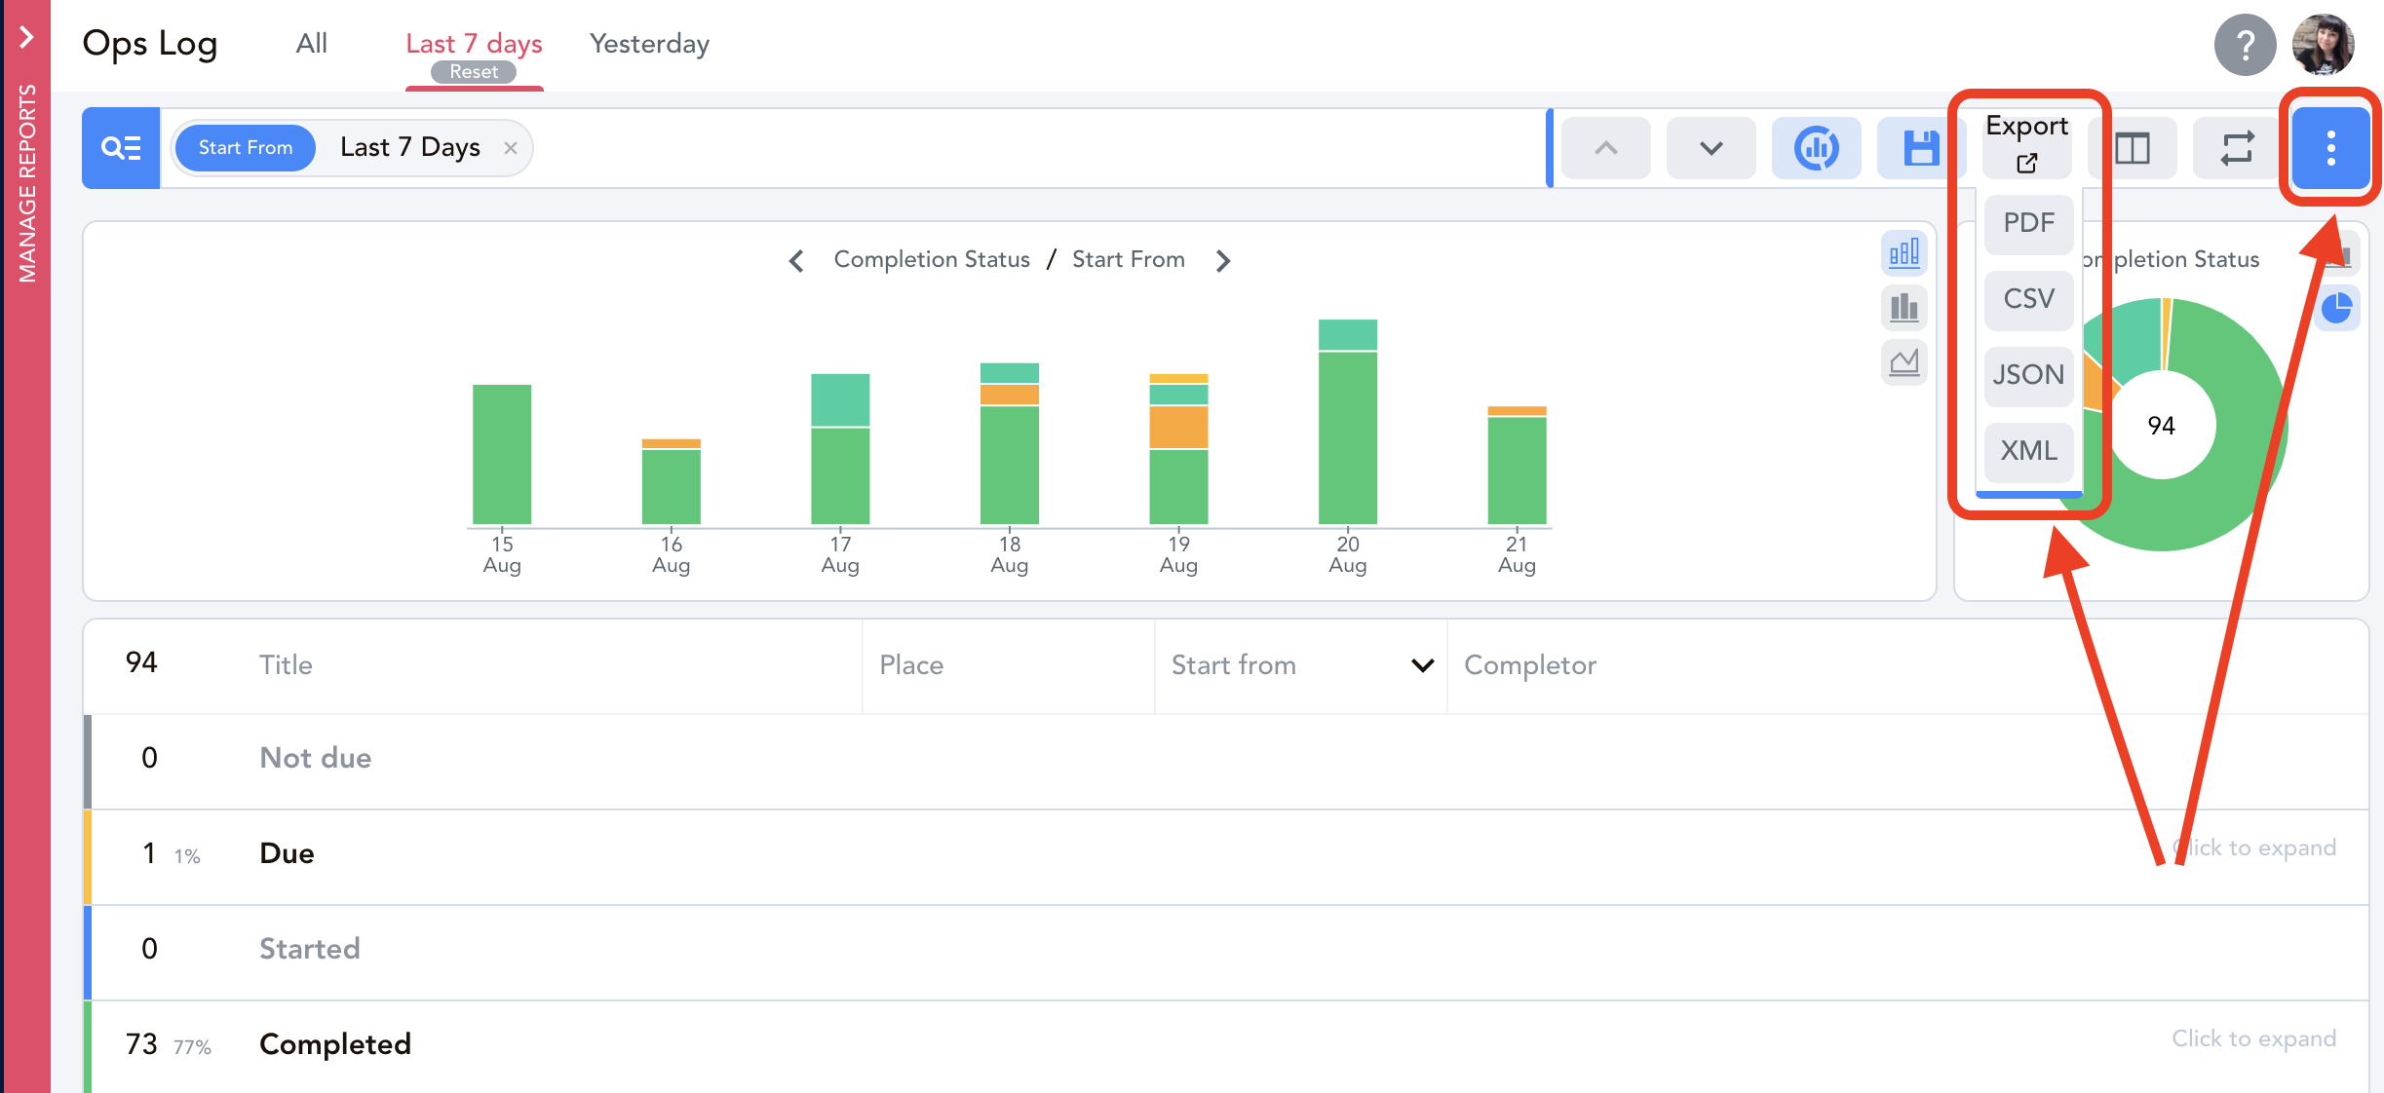The width and height of the screenshot is (2384, 1093).
Task: Click the orange segment of 19 Aug bar
Action: [x=1178, y=428]
